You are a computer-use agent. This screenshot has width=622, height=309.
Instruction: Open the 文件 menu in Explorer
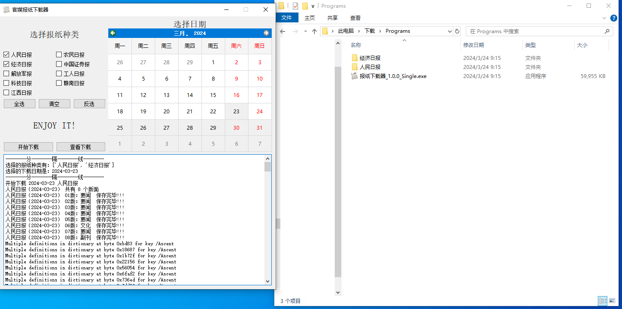pos(286,18)
